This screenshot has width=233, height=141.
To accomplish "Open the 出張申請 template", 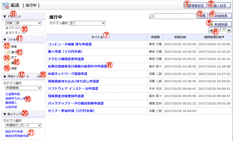I will tap(11, 107).
